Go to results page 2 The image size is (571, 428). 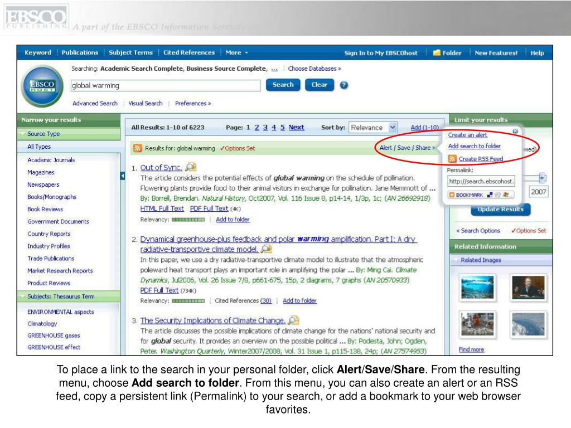point(257,128)
